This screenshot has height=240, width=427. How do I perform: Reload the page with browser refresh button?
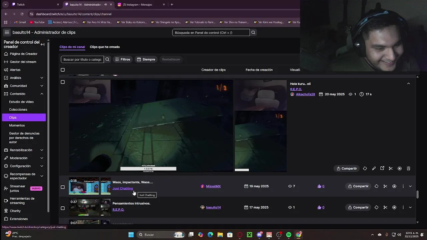click(x=22, y=14)
